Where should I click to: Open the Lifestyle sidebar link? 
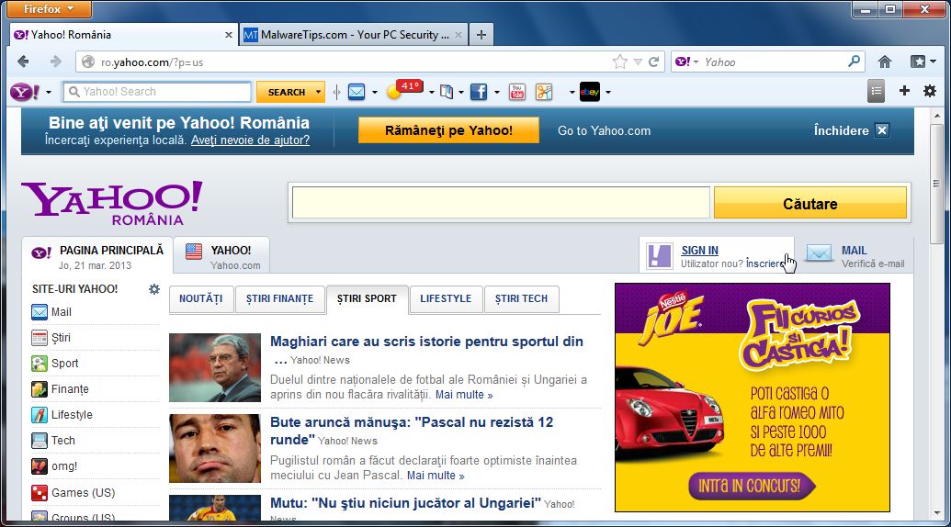pyautogui.click(x=72, y=415)
